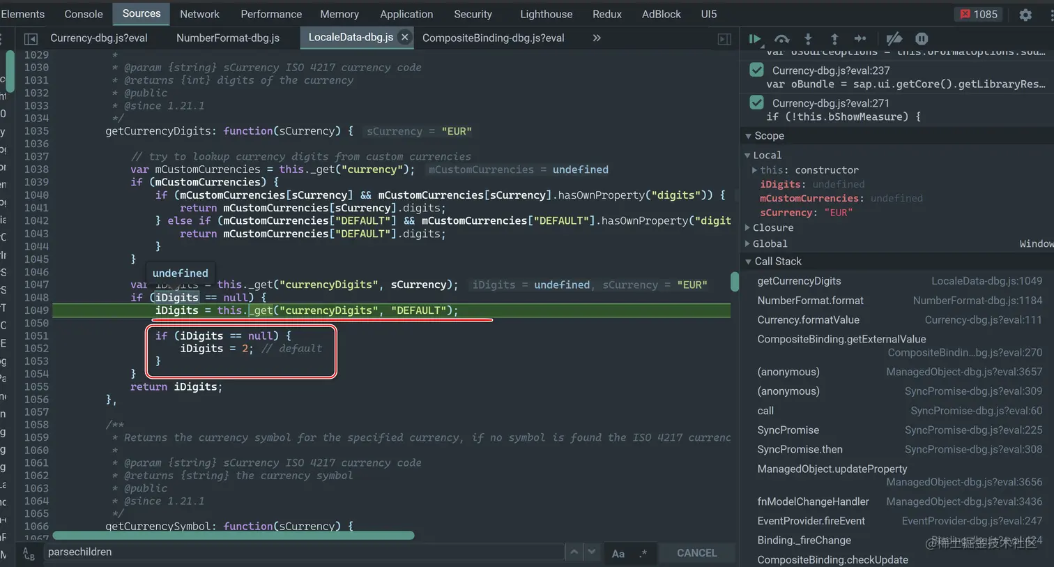
Task: Click the vertical scrollbar thumb of code editor
Action: (x=735, y=282)
